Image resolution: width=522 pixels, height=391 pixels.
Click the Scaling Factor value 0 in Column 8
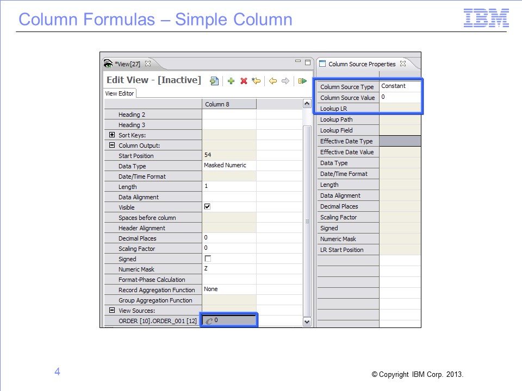point(229,248)
